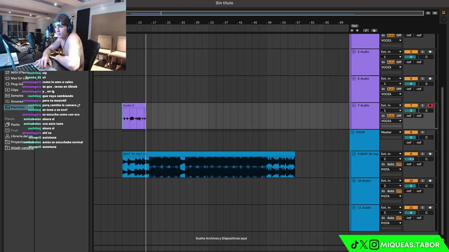Open input channel 2 dropdown on 10 Audio
Screen dimensions: 449x252
(391, 186)
